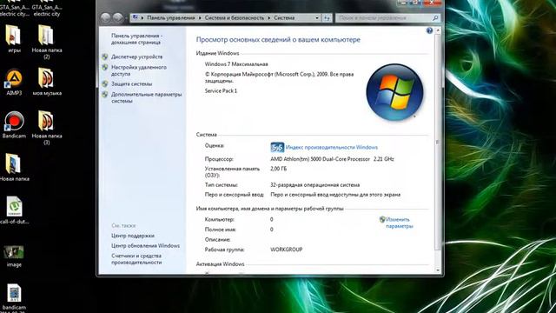The width and height of the screenshot is (556, 313).
Task: Launch Bandicam desktop shortcut
Action: coord(14,124)
